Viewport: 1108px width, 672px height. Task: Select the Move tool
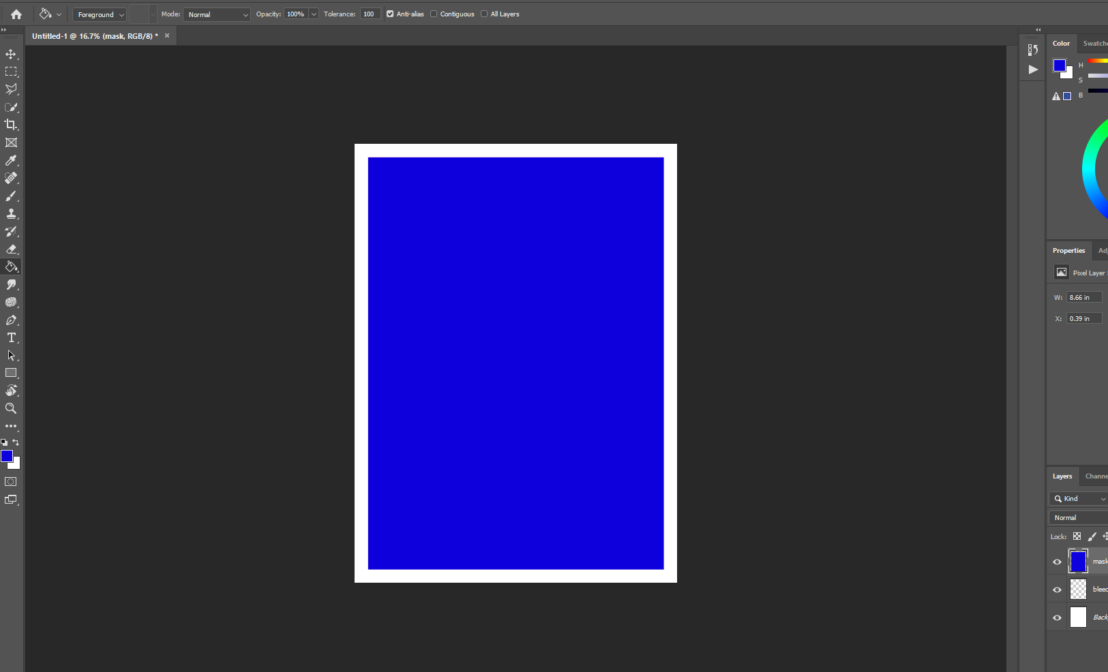[11, 54]
